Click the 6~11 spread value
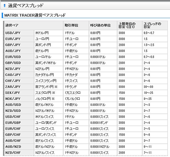Image resolution: width=170 pixels, height=157 pixels. 148,147
